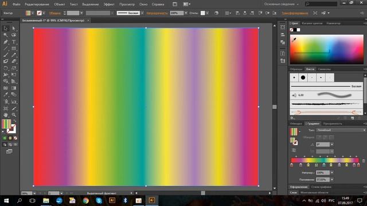Select the Type (T) tool
Screen dimensions: 367x206
click(14, 42)
